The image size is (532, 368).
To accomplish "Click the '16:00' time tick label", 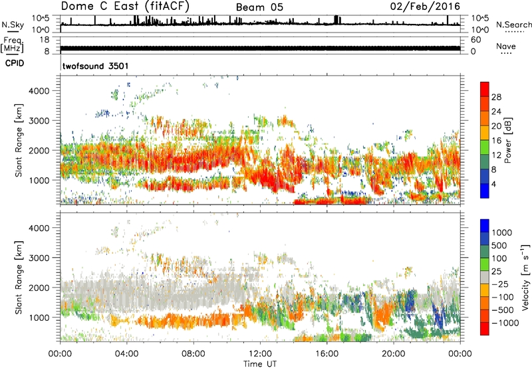I will (x=327, y=354).
